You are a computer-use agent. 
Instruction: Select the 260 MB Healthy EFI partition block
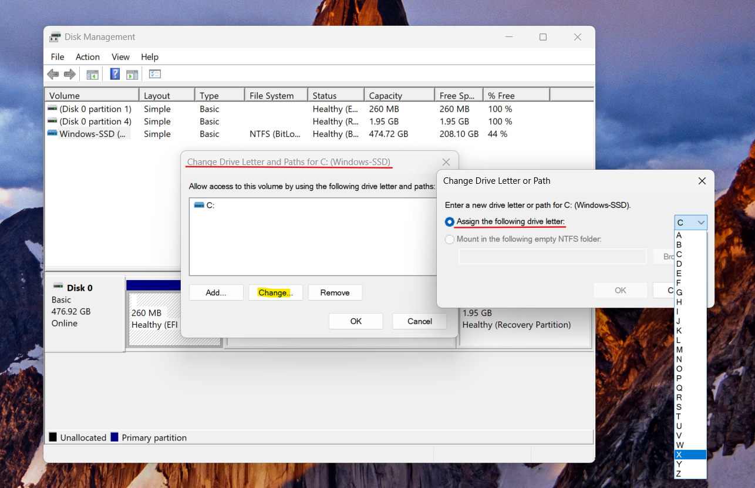coord(154,318)
